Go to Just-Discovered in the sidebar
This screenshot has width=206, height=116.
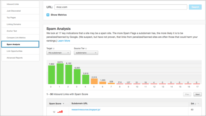[x=14, y=11]
